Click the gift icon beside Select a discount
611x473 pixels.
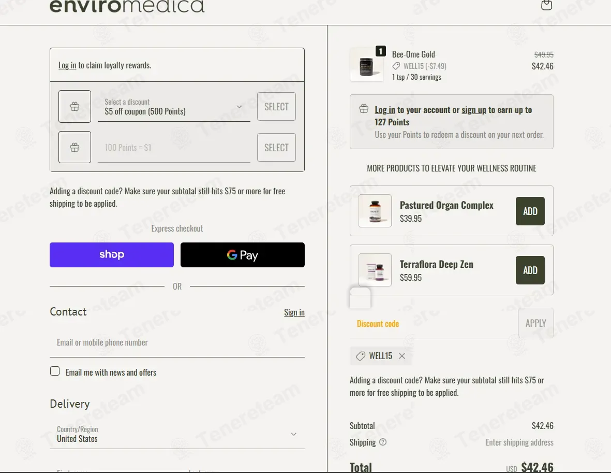[75, 107]
